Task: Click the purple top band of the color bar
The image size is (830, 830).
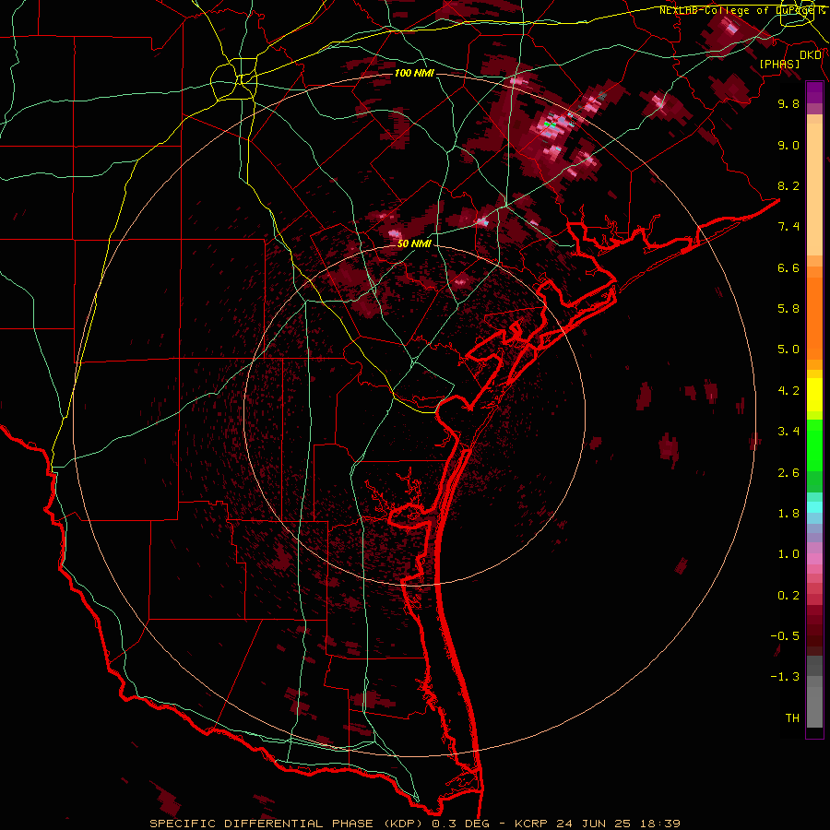Action: (x=814, y=92)
